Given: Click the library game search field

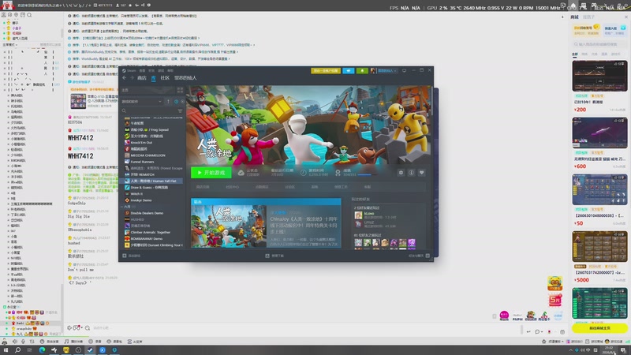Looking at the screenshot, I should tap(148, 110).
